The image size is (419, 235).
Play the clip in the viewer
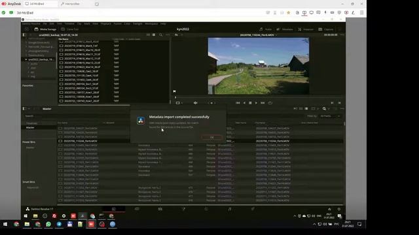[x=256, y=103]
